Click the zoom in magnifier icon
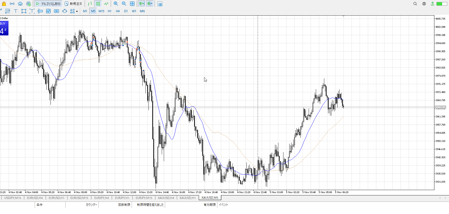The image size is (449, 214). coord(116,4)
